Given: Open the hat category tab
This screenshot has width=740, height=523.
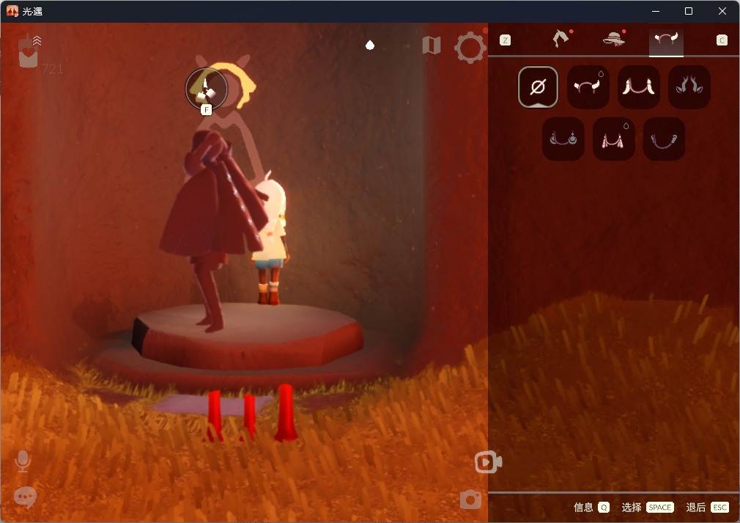Looking at the screenshot, I should (614, 39).
